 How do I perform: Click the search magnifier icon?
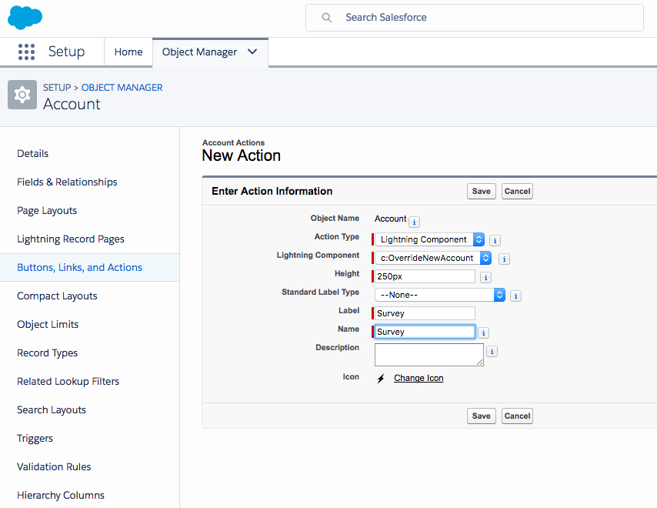click(326, 18)
